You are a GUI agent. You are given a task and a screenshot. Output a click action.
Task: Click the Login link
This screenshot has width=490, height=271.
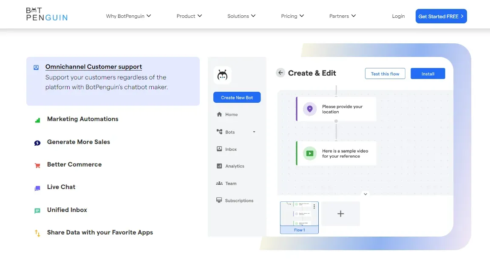coord(398,16)
